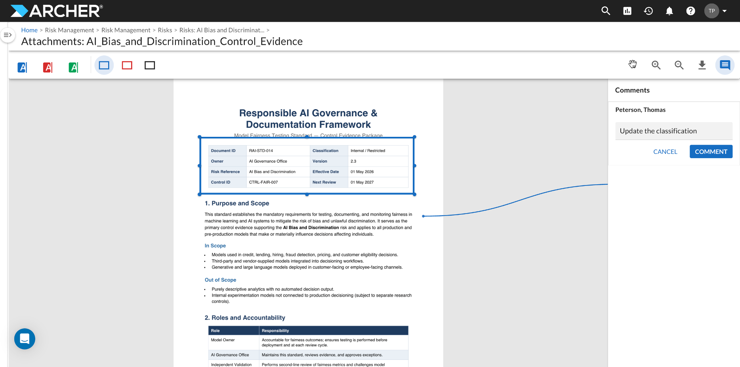This screenshot has width=740, height=367.
Task: Select the green text highlight annotation tool
Action: [x=73, y=67]
